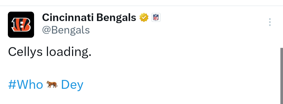Visit the @Bengals handle link
Image resolution: width=283 pixels, height=104 pixels.
(66, 30)
